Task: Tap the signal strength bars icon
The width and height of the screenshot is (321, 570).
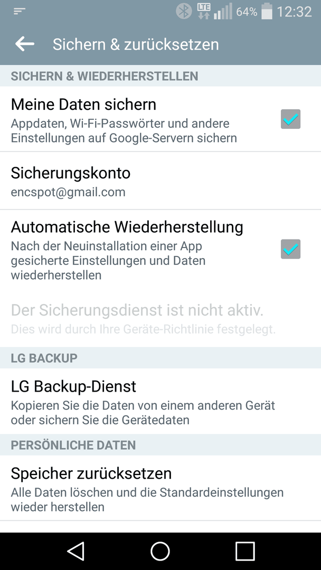Action: [222, 12]
